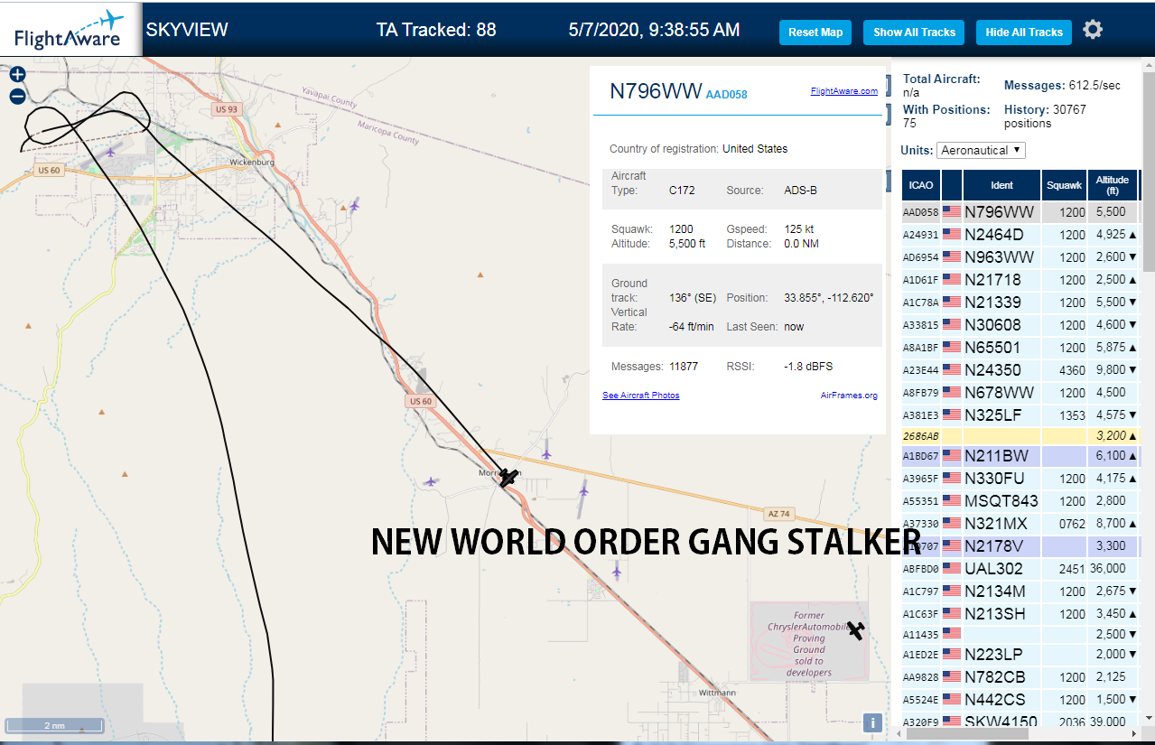The image size is (1155, 745).
Task: Select the A11435 row without ident
Action: (x=1020, y=634)
